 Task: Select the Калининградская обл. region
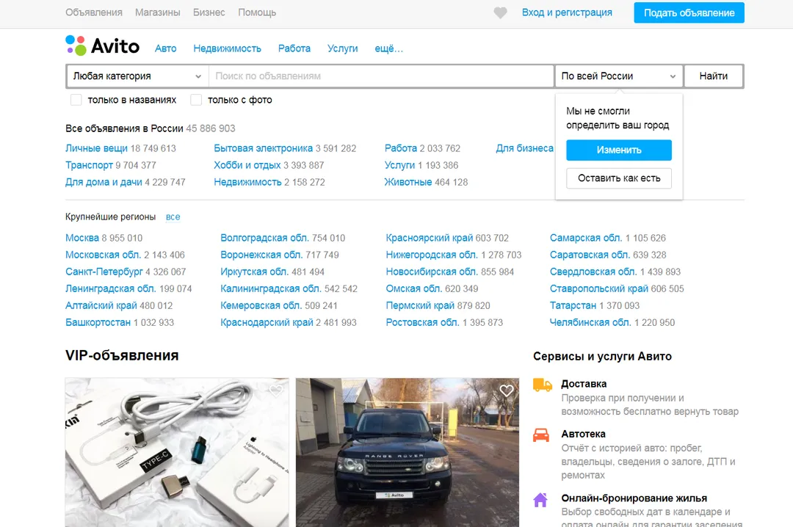point(270,288)
